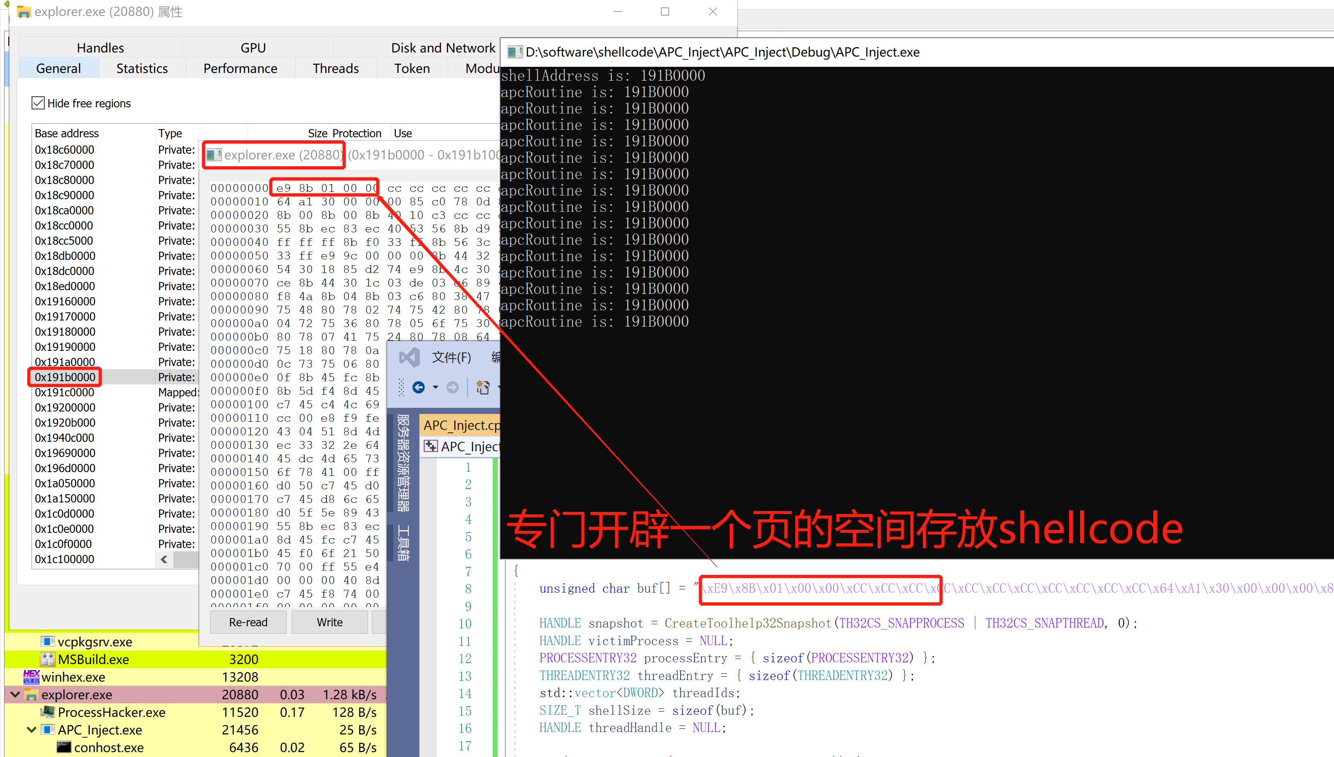Click line number 10 in editor gutter
The image size is (1334, 757).
pos(465,624)
